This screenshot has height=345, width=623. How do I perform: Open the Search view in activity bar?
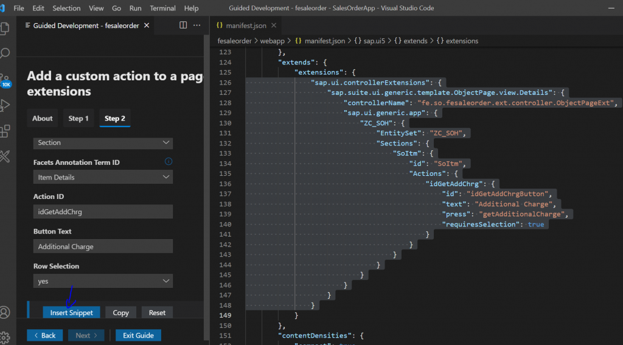[x=5, y=54]
